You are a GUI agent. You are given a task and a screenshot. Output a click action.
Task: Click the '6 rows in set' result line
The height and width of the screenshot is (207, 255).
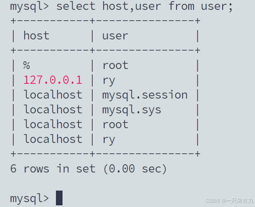(88, 169)
